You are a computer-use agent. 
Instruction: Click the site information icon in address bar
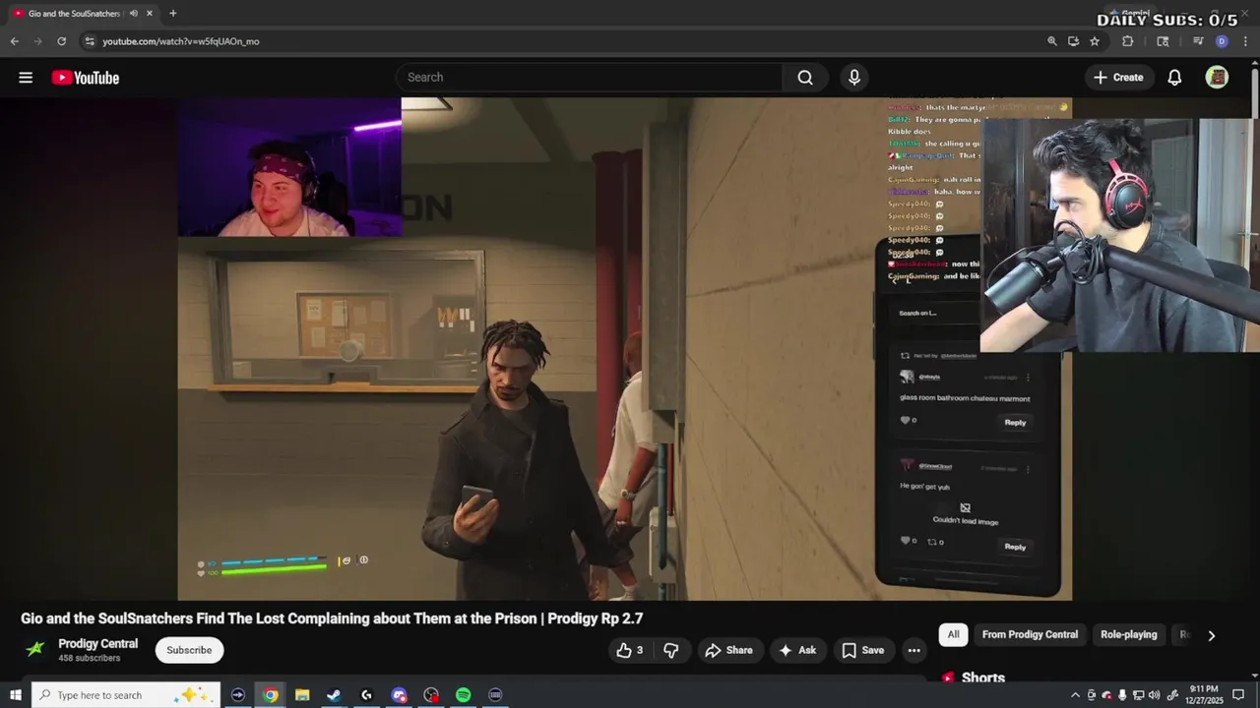pyautogui.click(x=90, y=41)
